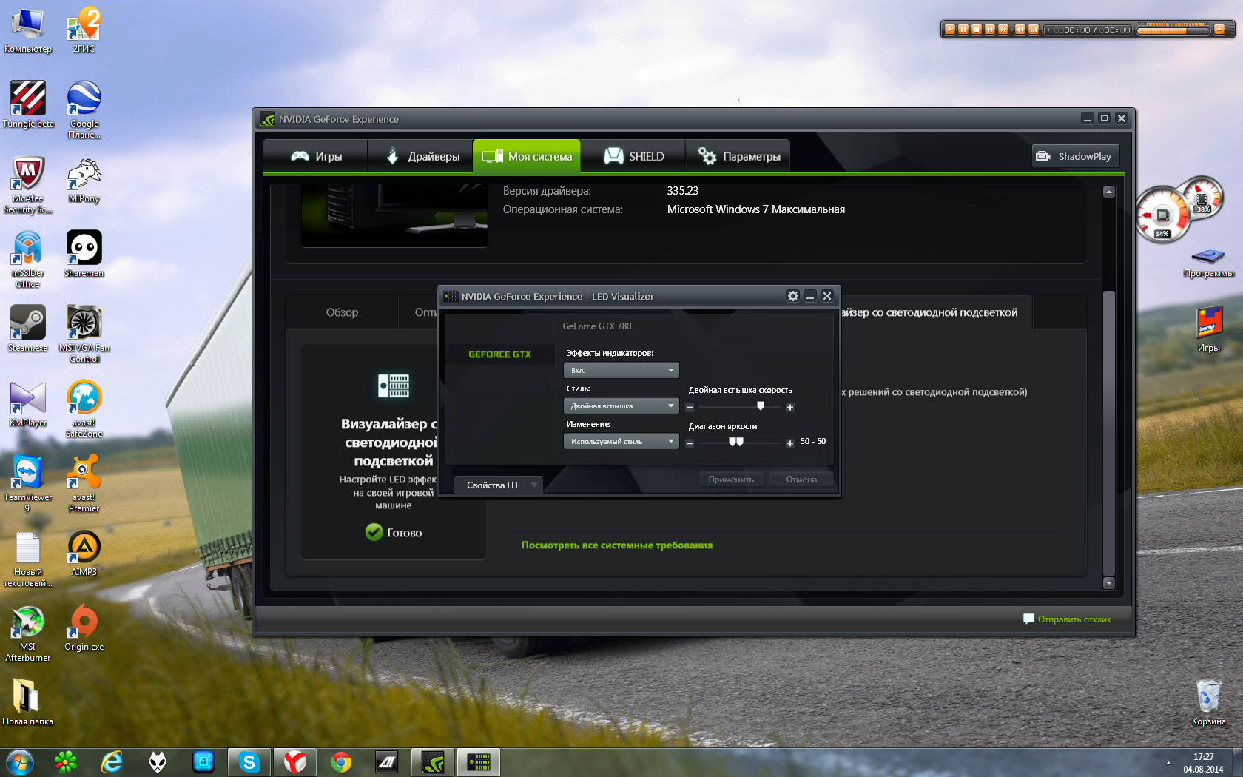
Task: Open link Посмотреть все системные требования
Action: pos(617,545)
